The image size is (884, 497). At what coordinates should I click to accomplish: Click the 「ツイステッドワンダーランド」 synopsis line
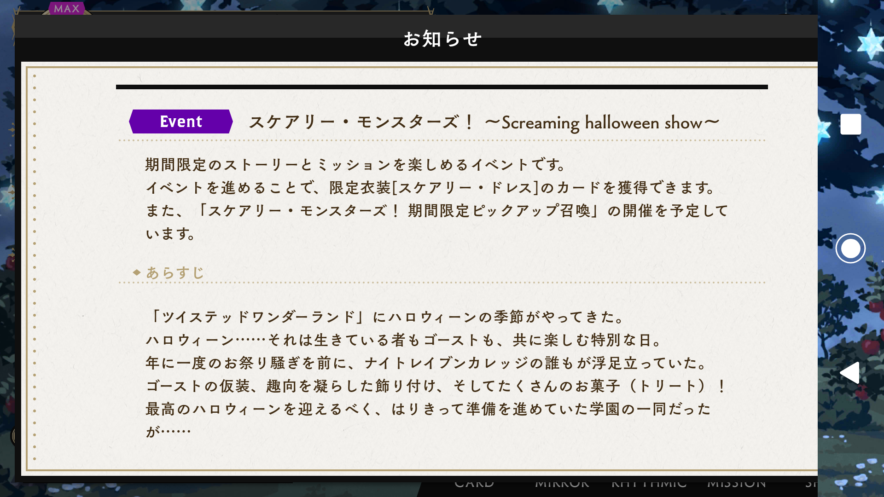tap(385, 317)
